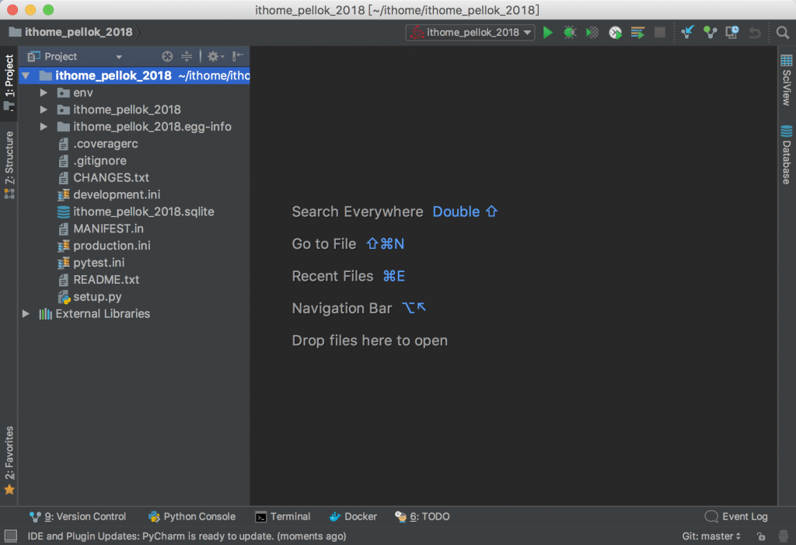Click the concurrency diagram run icon
The width and height of the screenshot is (796, 545).
click(637, 33)
